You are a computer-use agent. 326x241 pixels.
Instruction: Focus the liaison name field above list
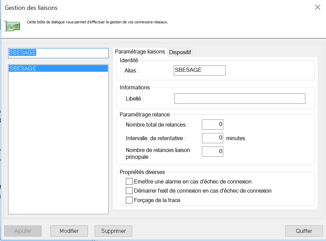[x=58, y=53]
